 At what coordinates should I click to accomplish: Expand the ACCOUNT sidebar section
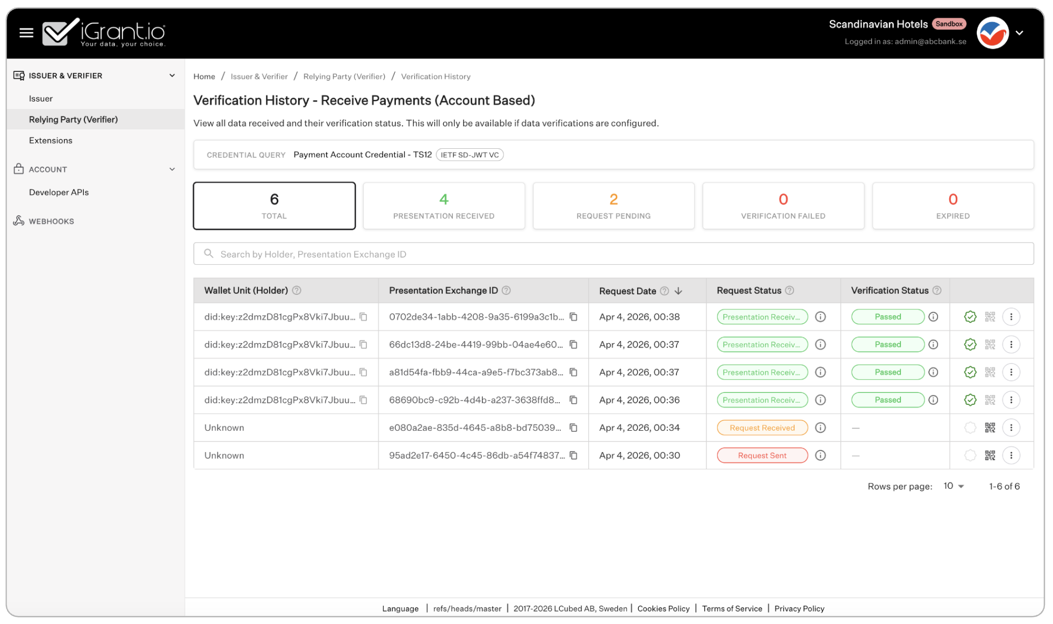(x=172, y=169)
